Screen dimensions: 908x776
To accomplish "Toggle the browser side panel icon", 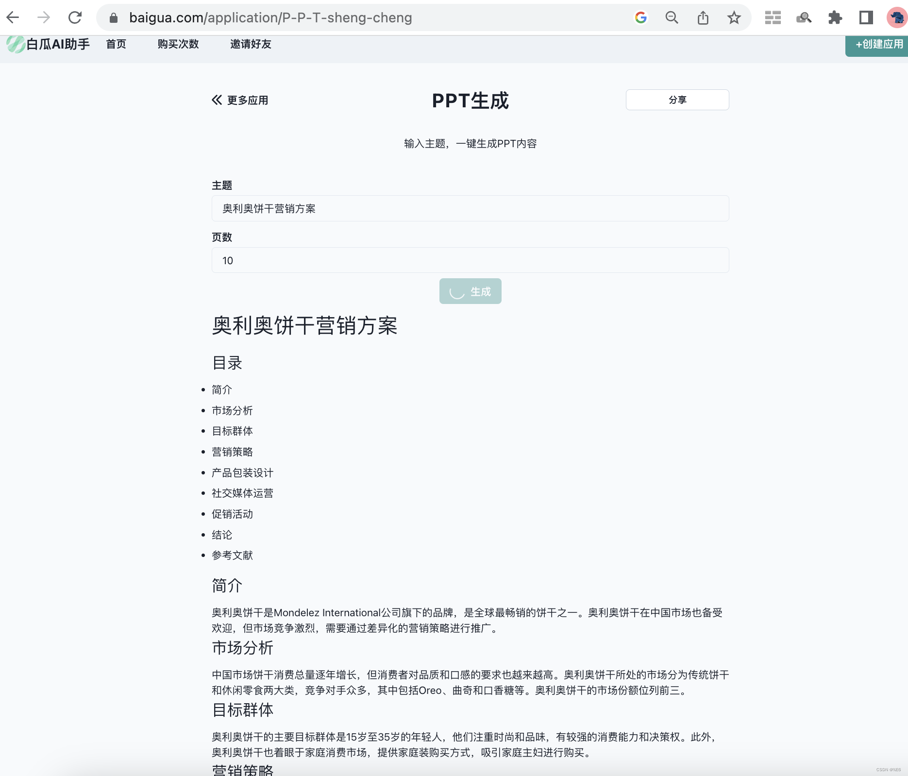I will click(866, 18).
